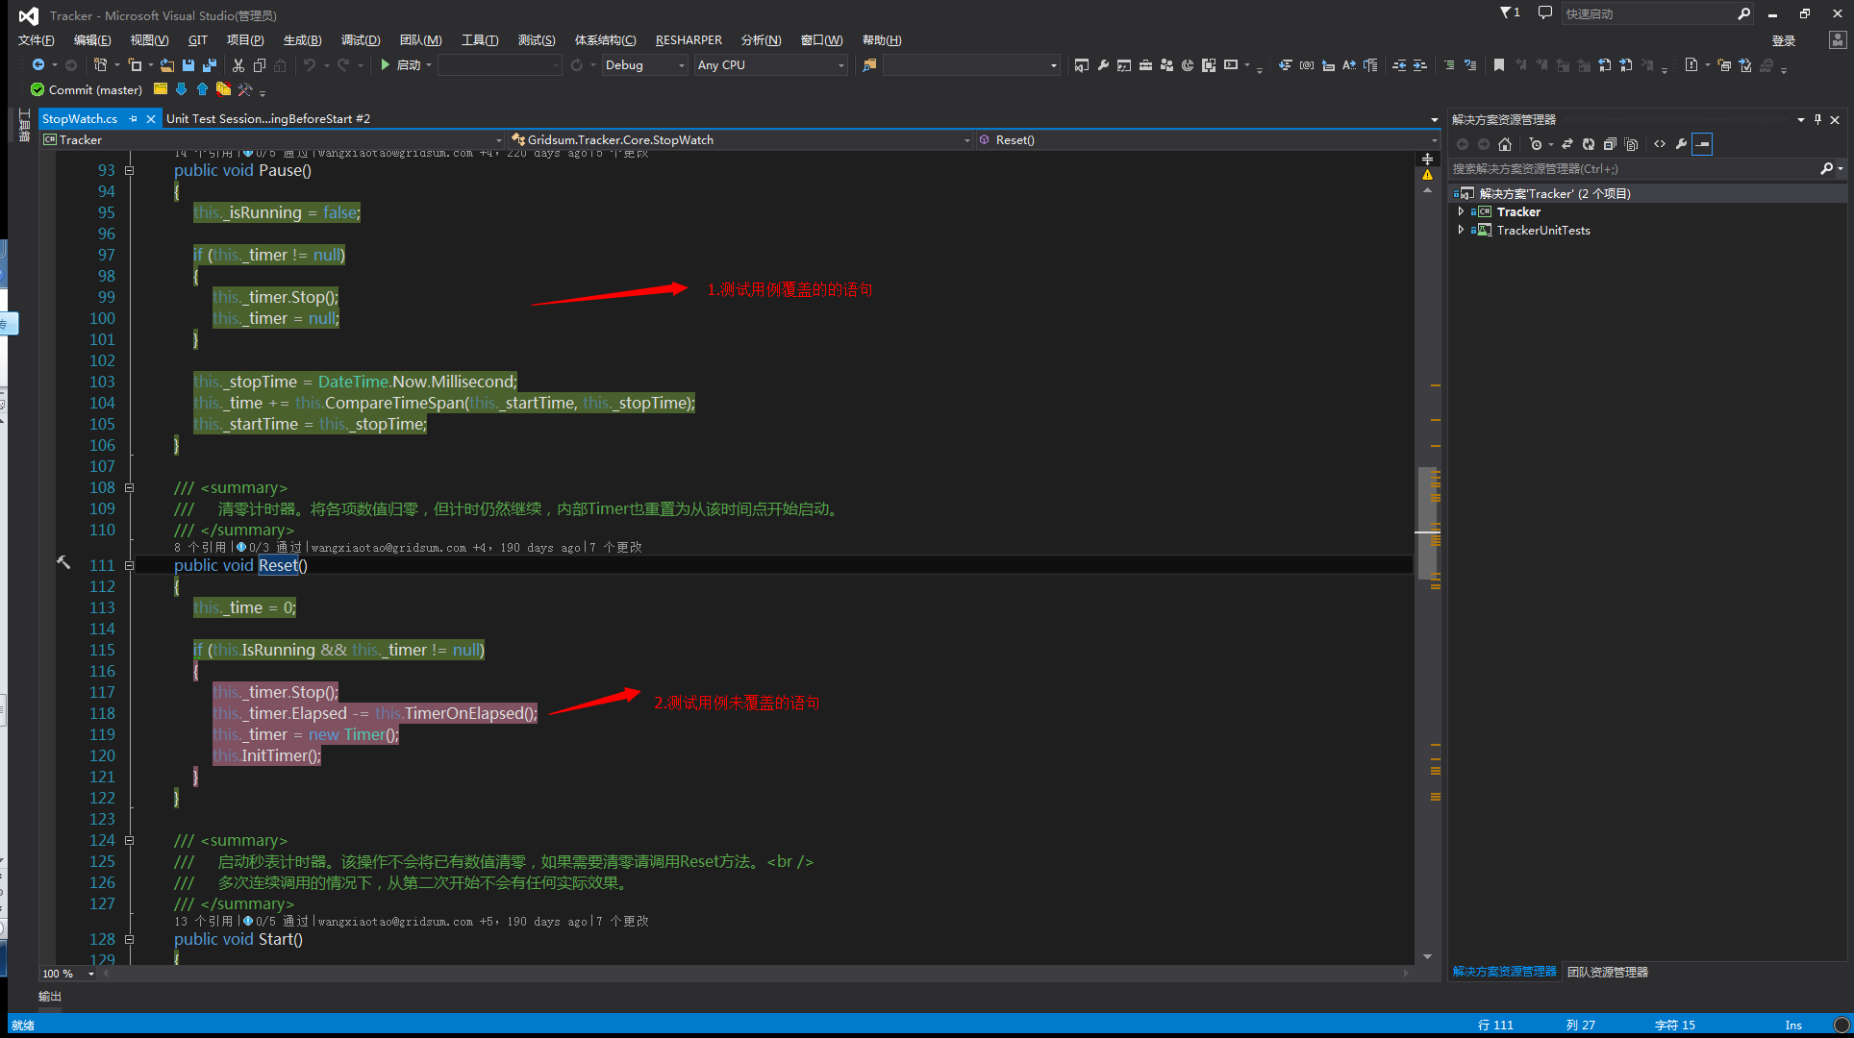The height and width of the screenshot is (1038, 1854).
Task: Click the Commit (master) button
Action: (x=87, y=89)
